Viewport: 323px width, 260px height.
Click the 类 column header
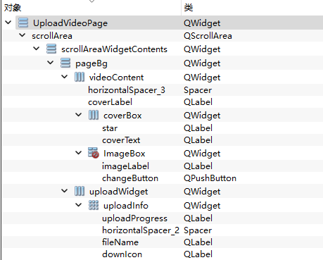coord(189,8)
